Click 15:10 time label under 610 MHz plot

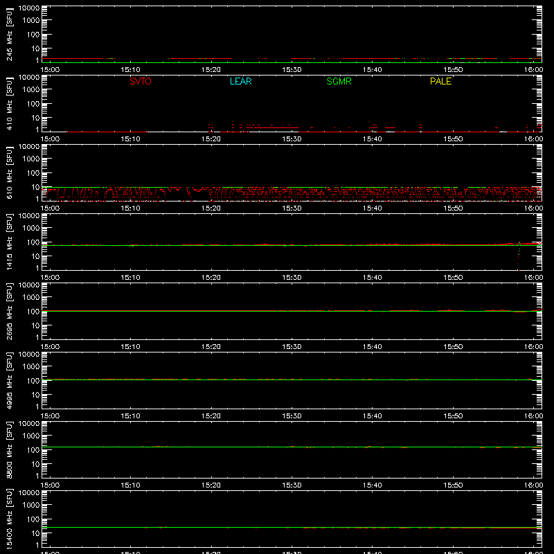tap(130, 208)
